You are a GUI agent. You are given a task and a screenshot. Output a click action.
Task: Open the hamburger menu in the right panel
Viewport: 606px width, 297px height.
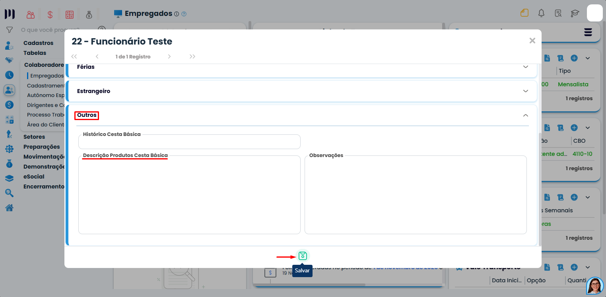pos(588,32)
